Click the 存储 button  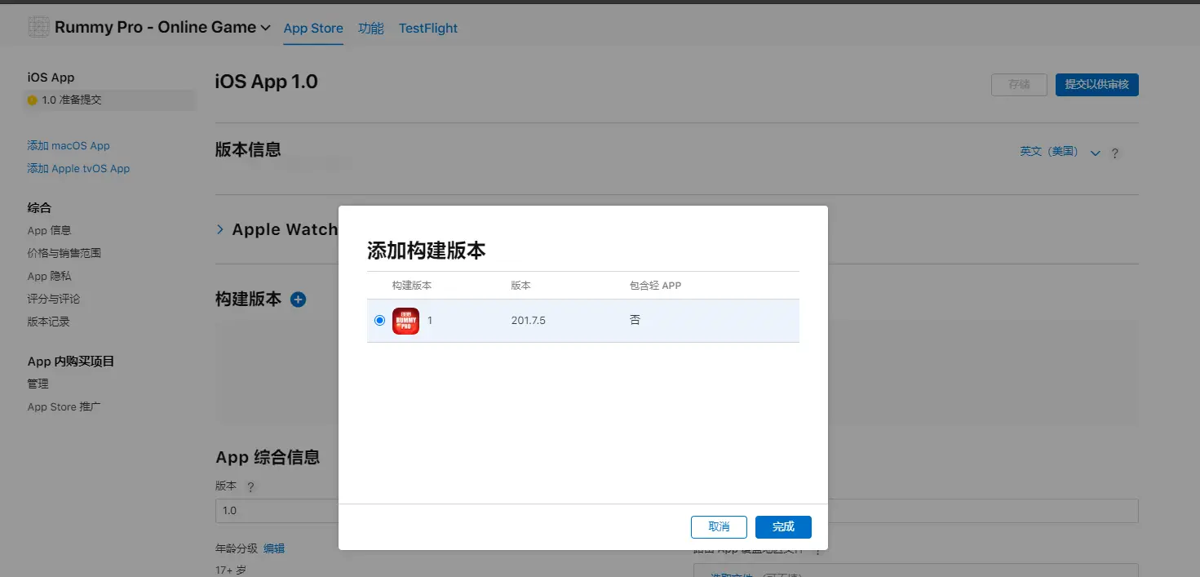pyautogui.click(x=1019, y=84)
